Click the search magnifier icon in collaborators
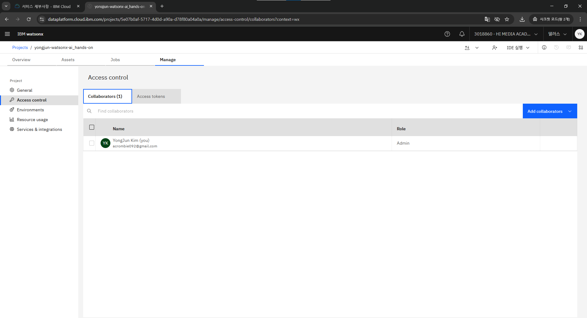 [x=89, y=111]
